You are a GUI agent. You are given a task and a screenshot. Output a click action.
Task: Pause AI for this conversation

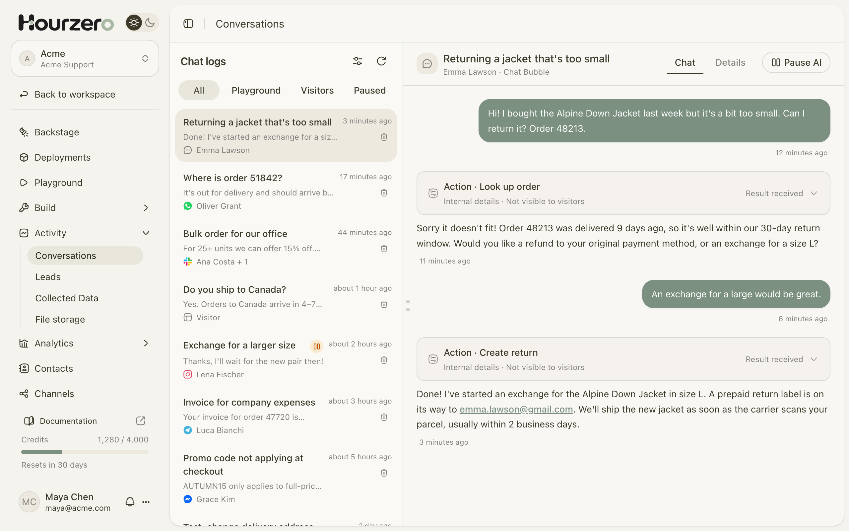[796, 62]
